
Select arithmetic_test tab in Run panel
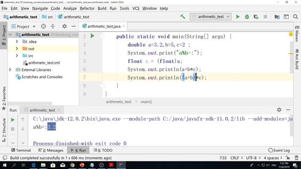pyautogui.click(x=42, y=110)
